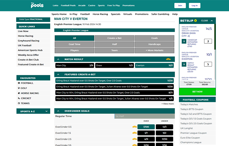Screen dimensions: 229x146
Task: Click cash-out coins icon in Match Result header
Action: pos(168,59)
